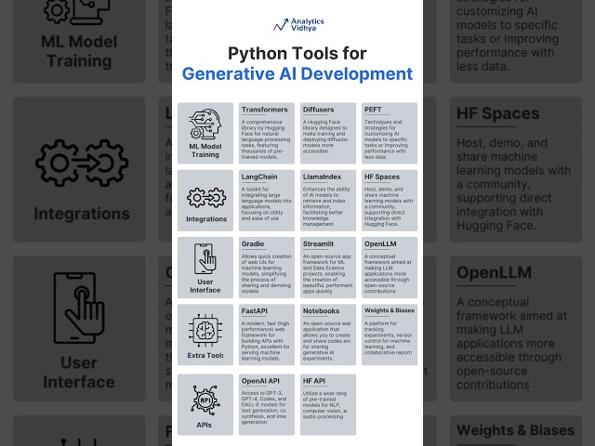Click the Extra Tools brain-chip icon
The image size is (595, 446).
click(205, 330)
